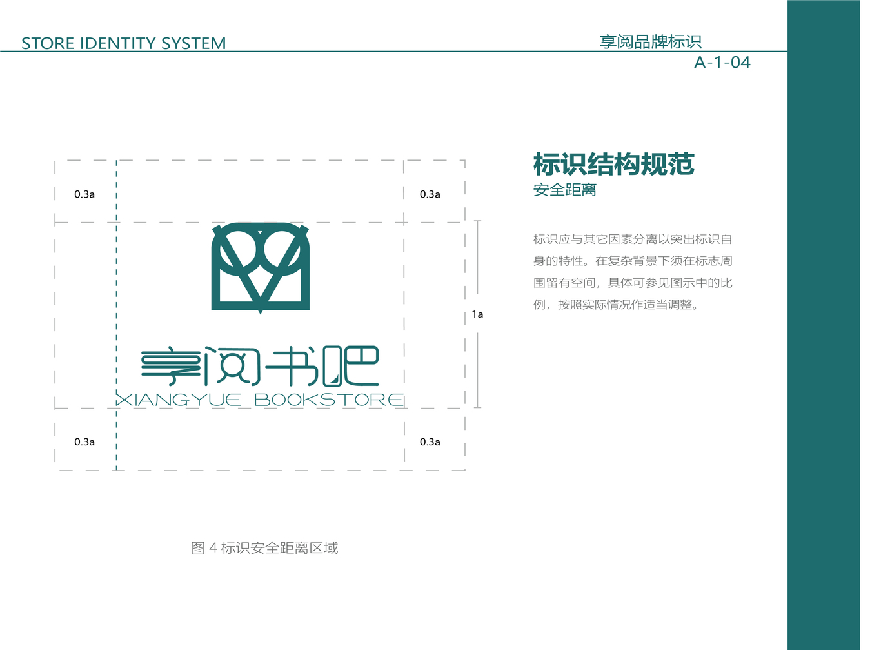Click the 'STORE IDENTITY SYSTEM' header text
881x650 pixels.
[124, 43]
